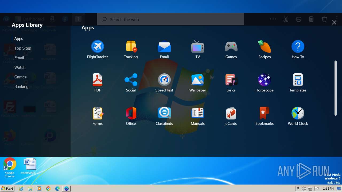Choose Email in the Apps Library sidebar

coord(19,58)
